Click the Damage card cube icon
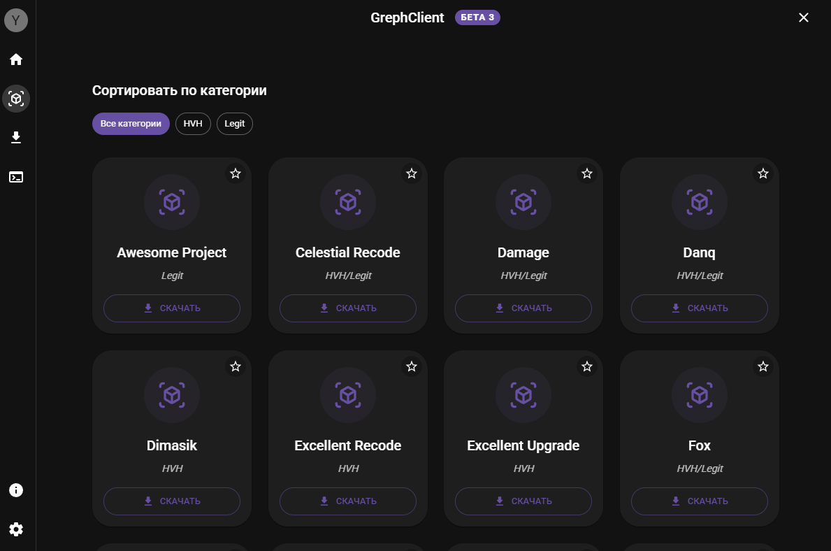Viewport: 831px width, 551px height. coord(523,202)
